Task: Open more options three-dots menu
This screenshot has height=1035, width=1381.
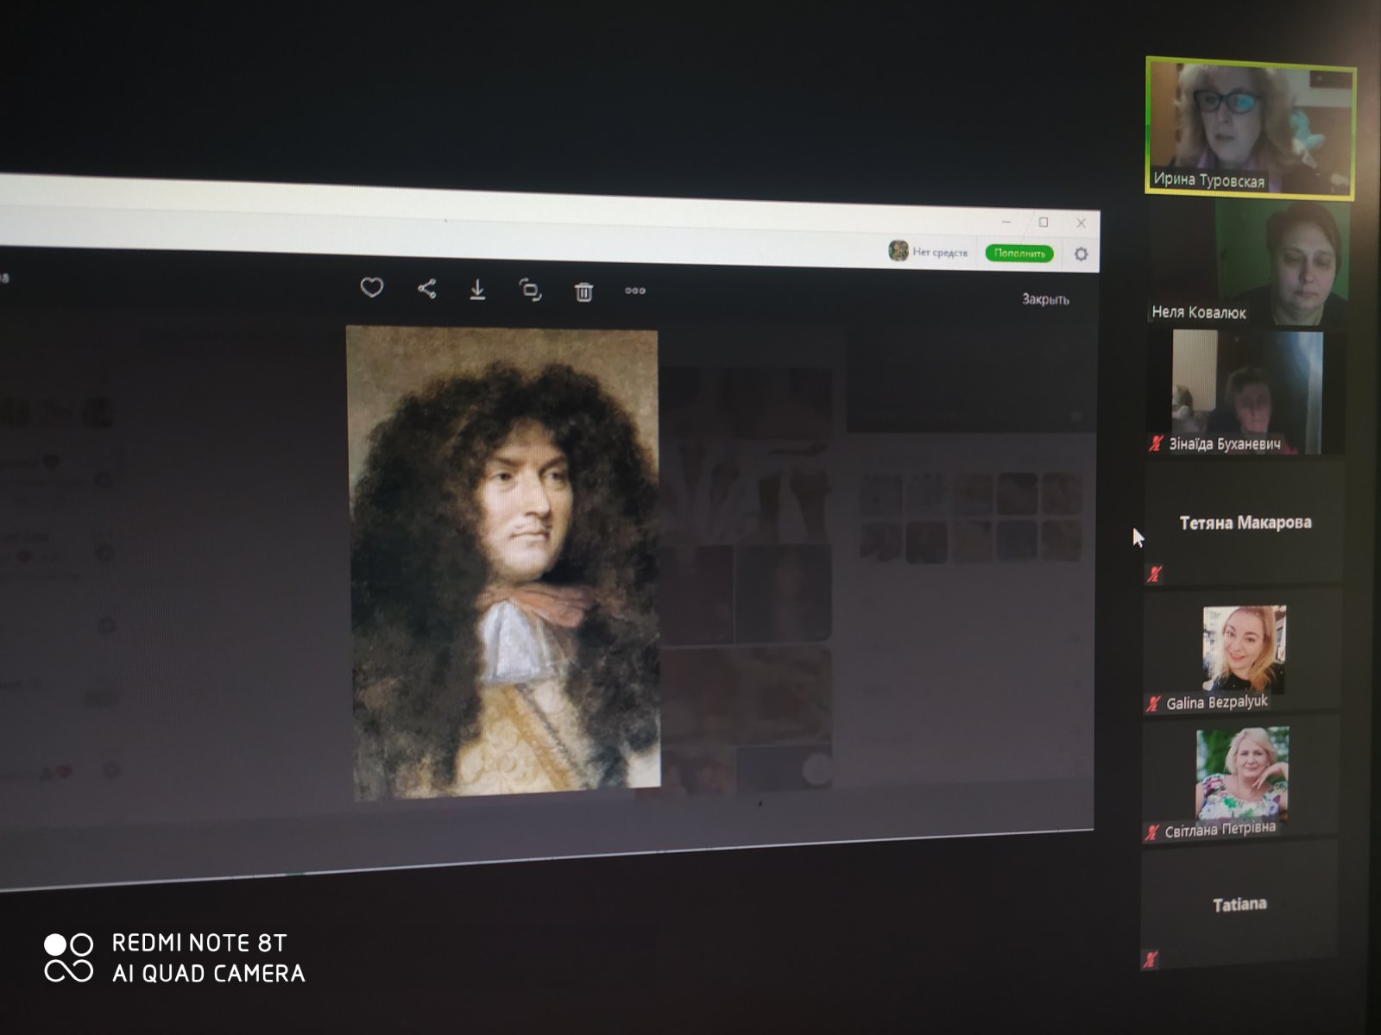Action: (x=635, y=291)
